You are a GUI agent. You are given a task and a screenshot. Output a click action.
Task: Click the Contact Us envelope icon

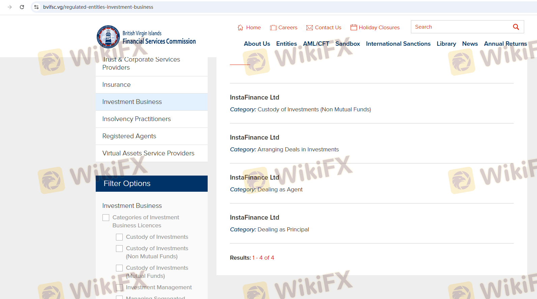coord(309,28)
